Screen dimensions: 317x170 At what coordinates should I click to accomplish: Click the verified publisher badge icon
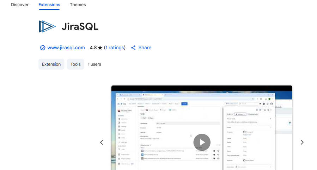42,48
